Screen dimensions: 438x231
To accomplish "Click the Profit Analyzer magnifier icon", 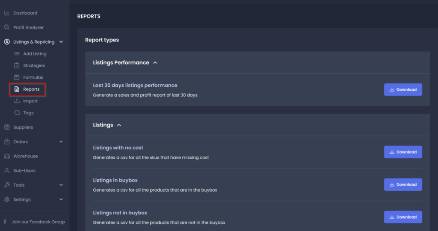I will coord(7,27).
